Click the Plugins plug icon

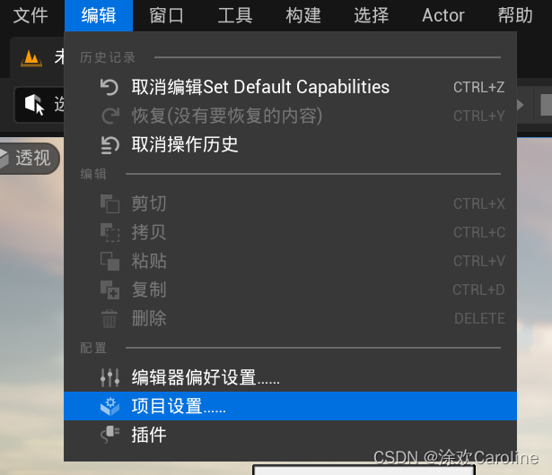pyautogui.click(x=110, y=435)
